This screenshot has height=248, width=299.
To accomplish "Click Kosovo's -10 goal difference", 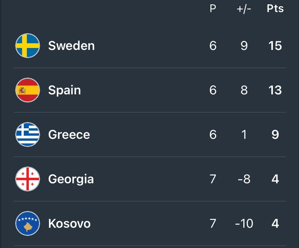I will pos(244,223).
